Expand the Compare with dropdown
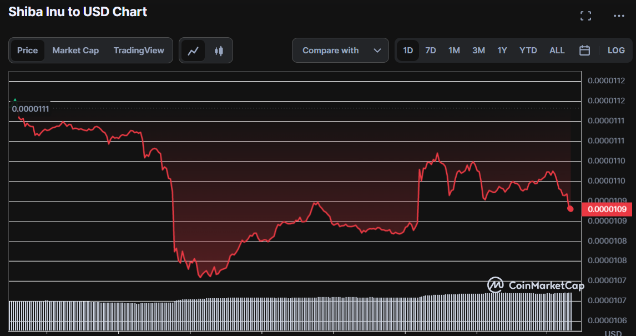 coord(340,51)
